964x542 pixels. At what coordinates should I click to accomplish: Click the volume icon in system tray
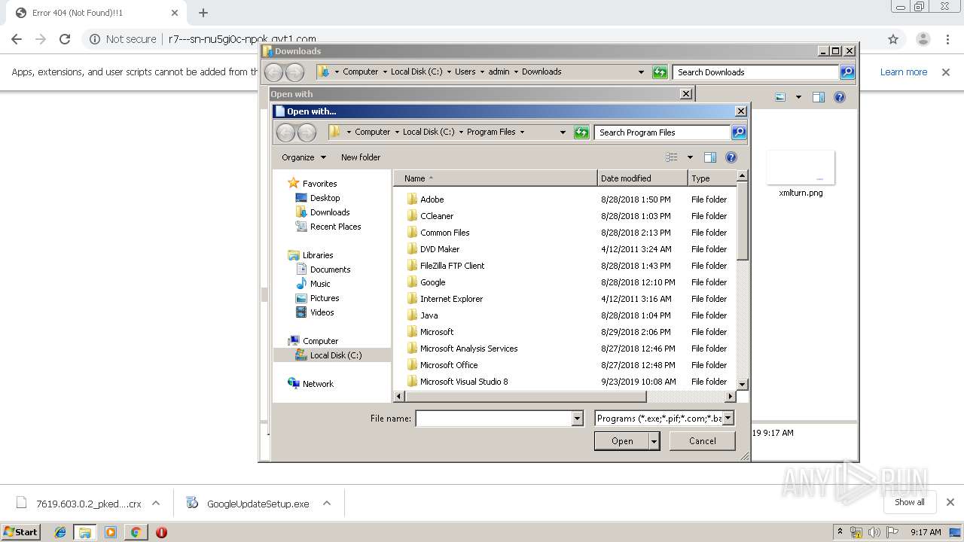point(874,532)
